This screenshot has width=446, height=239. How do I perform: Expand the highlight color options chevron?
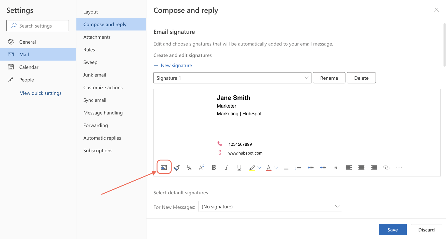click(259, 167)
